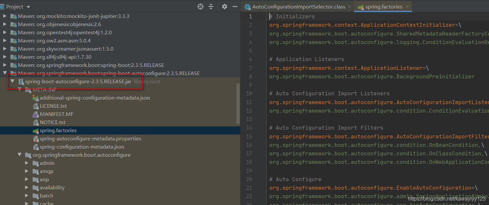Collapse org.springframework.boot.autoconfigure package
The width and height of the screenshot is (489, 205).
coord(20,155)
